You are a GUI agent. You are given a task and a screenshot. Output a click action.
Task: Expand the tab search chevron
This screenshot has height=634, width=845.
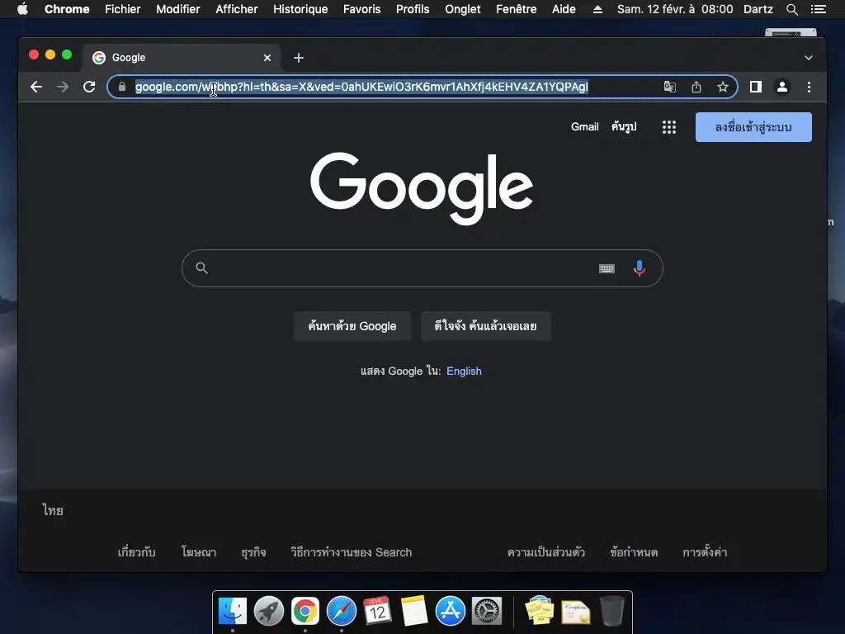(809, 58)
